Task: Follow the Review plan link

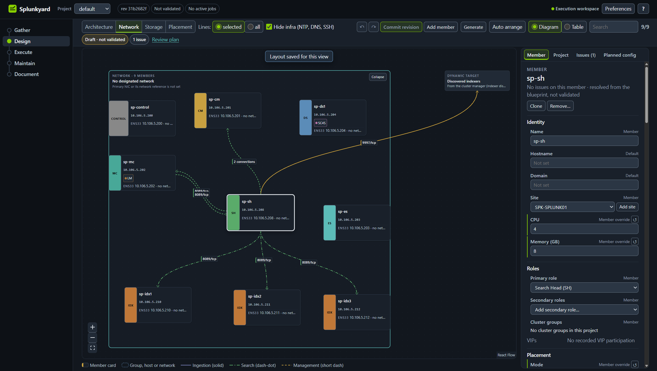Action: click(x=165, y=39)
